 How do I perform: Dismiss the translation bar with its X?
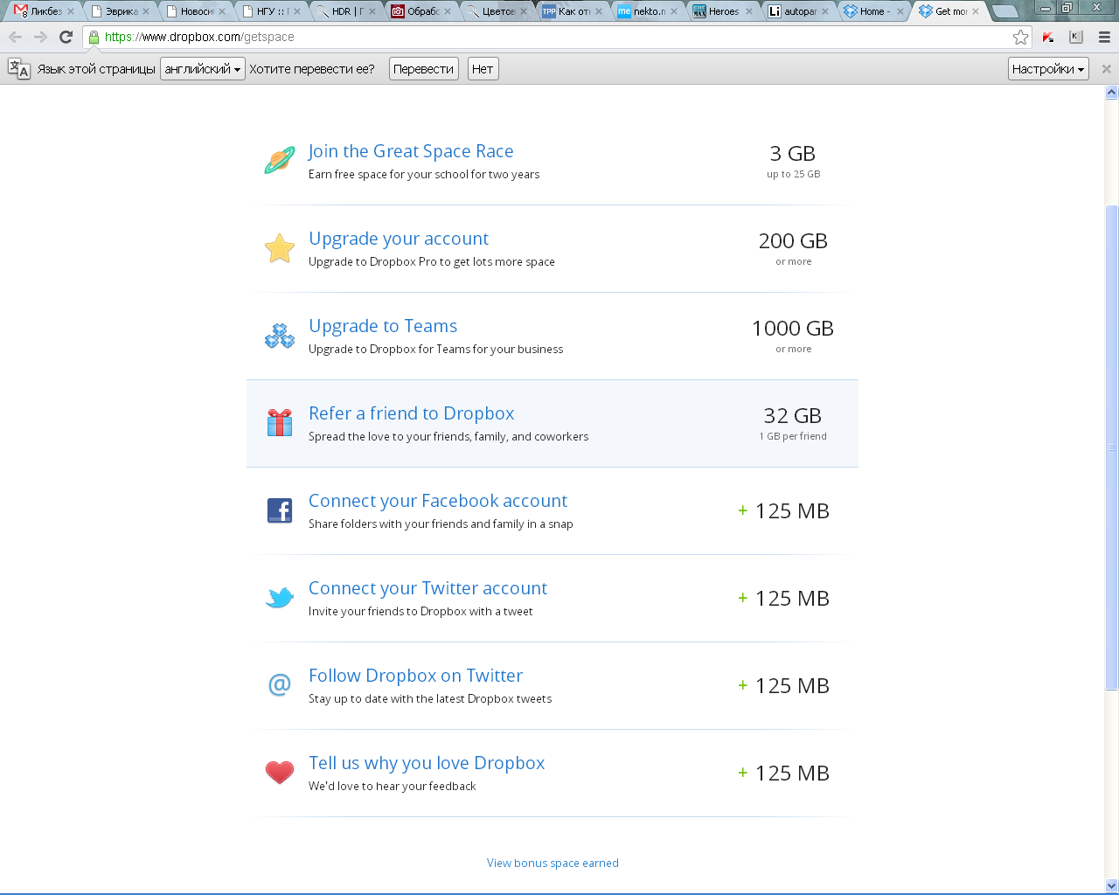[x=1106, y=69]
